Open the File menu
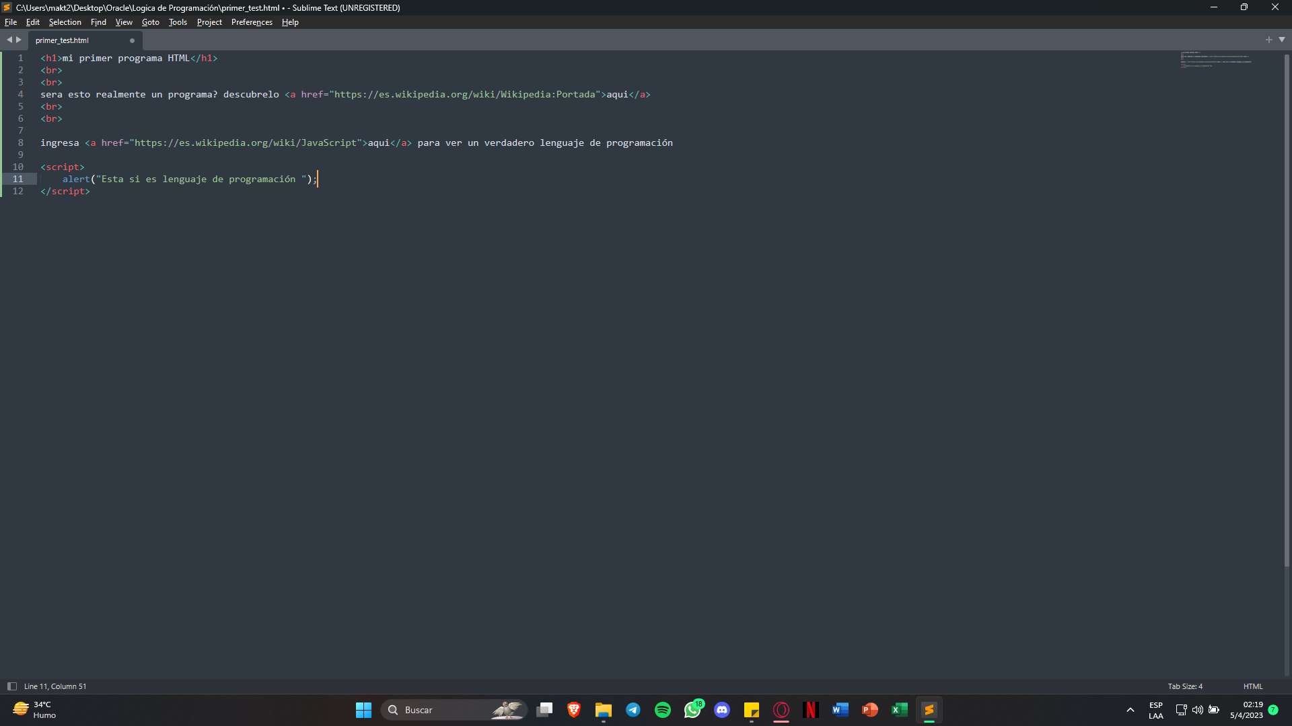1292x726 pixels. [11, 22]
